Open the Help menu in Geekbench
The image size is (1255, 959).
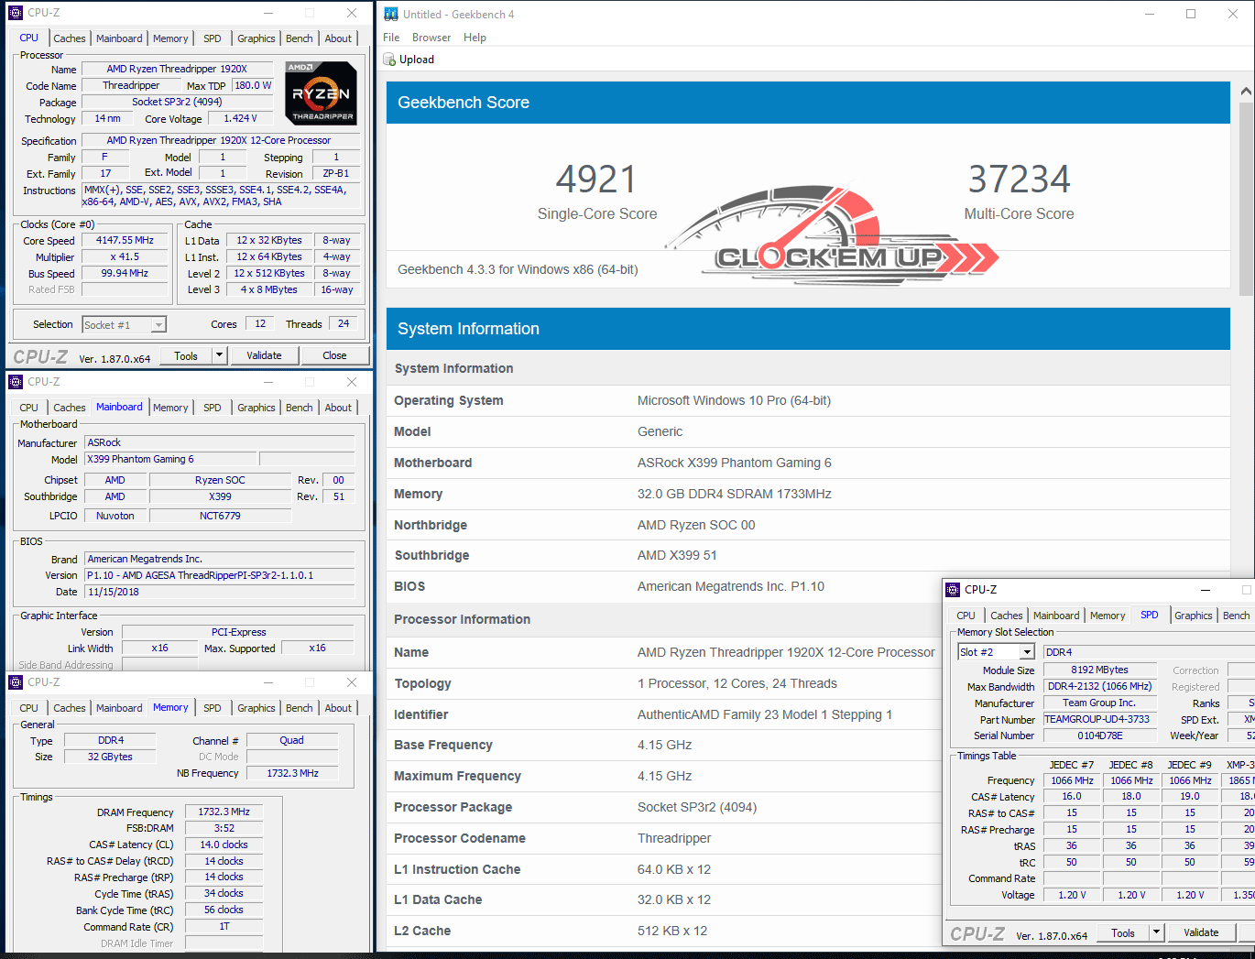475,38
